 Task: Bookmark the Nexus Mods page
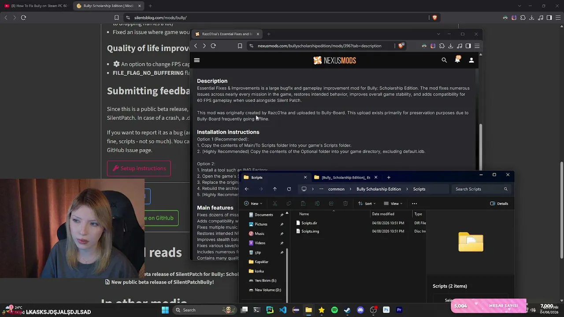pyautogui.click(x=240, y=46)
